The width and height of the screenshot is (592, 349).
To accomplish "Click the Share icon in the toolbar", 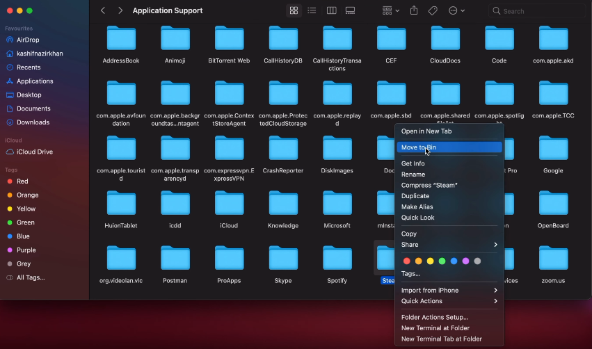I will pos(414,11).
